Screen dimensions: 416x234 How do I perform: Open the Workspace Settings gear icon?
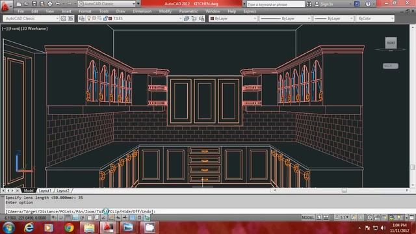pos(64,18)
